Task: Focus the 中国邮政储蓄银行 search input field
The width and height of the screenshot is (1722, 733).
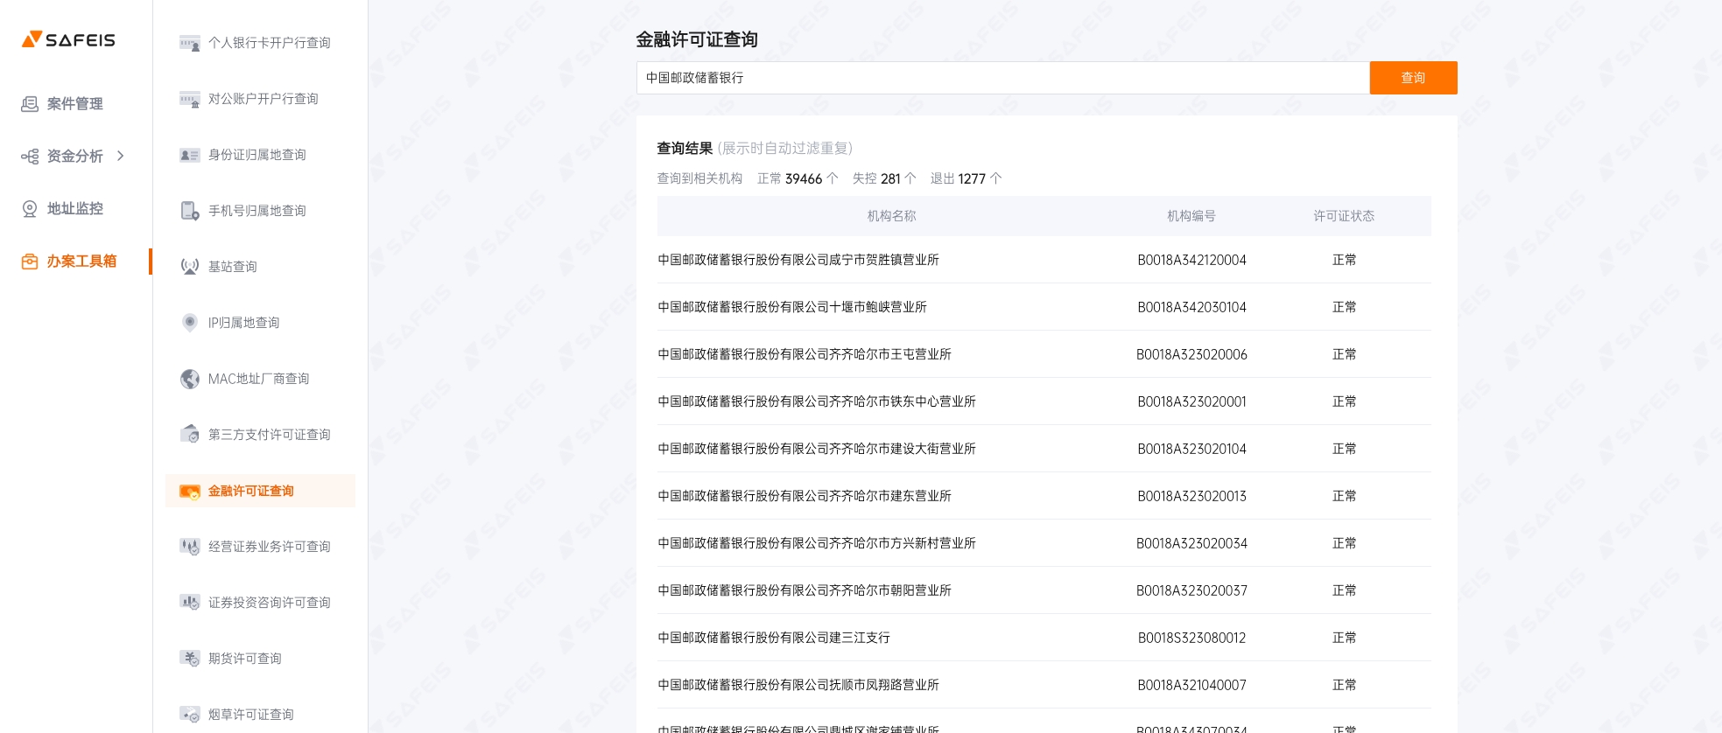Action: (1002, 78)
